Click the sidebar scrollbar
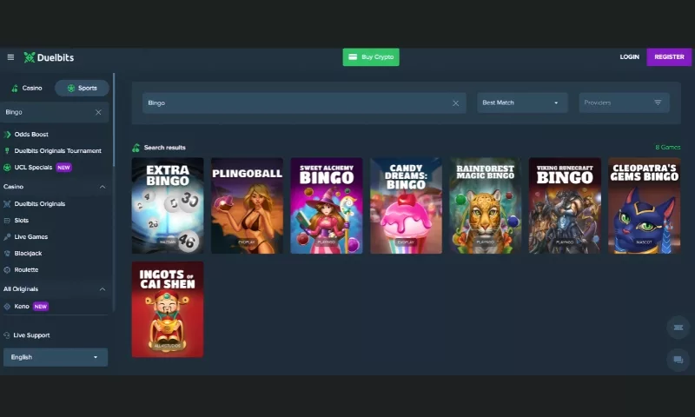This screenshot has width=695, height=417. (114, 120)
